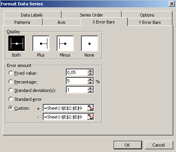Screen dimensions: 176x152
Task: Switch to the Series Order tab
Action: click(91, 15)
